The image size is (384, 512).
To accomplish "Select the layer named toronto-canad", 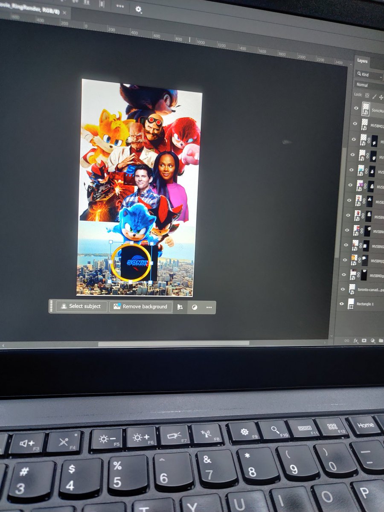I will [x=370, y=290].
